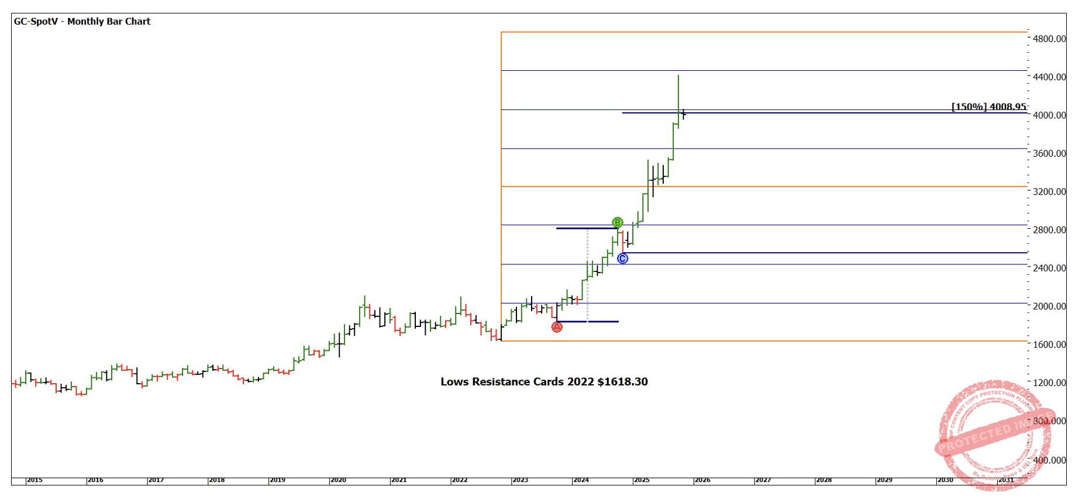Select the 4400.00 price axis label
The width and height of the screenshot is (1082, 503).
click(x=1049, y=77)
